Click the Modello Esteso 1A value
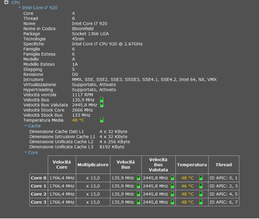Image resolution: width=259 pixels, height=219 pixels. (x=75, y=64)
